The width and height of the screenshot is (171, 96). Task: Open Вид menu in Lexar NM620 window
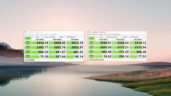(x=42, y=34)
